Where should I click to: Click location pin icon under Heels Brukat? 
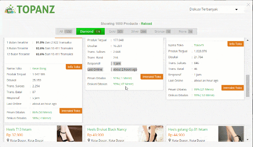(89, 140)
